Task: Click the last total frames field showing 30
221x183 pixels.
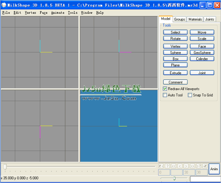Action: pyautogui.click(x=202, y=172)
